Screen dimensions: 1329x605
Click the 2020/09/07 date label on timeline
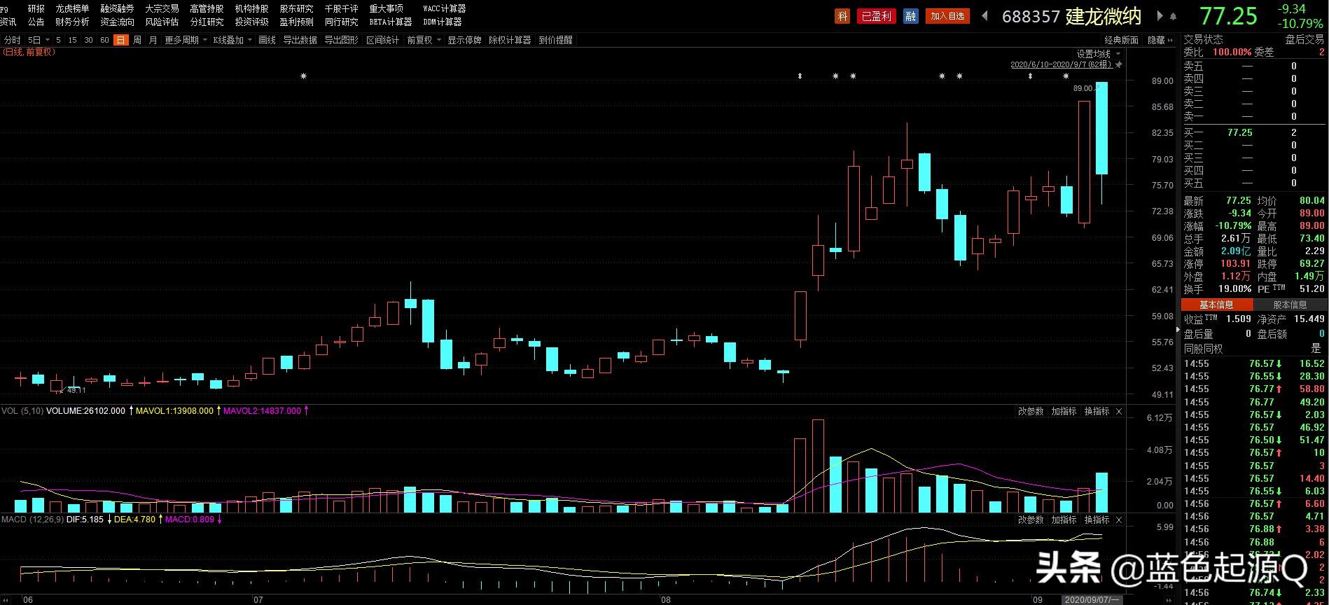(1092, 600)
